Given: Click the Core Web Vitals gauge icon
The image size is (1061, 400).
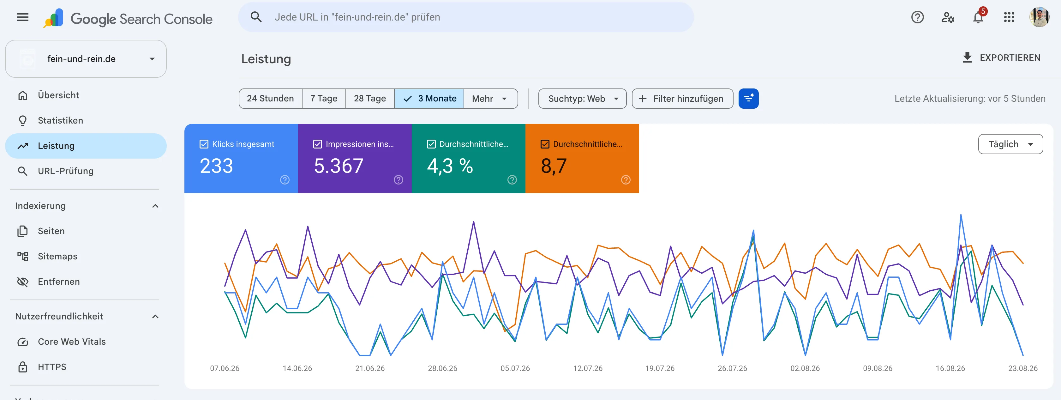Looking at the screenshot, I should [x=23, y=342].
